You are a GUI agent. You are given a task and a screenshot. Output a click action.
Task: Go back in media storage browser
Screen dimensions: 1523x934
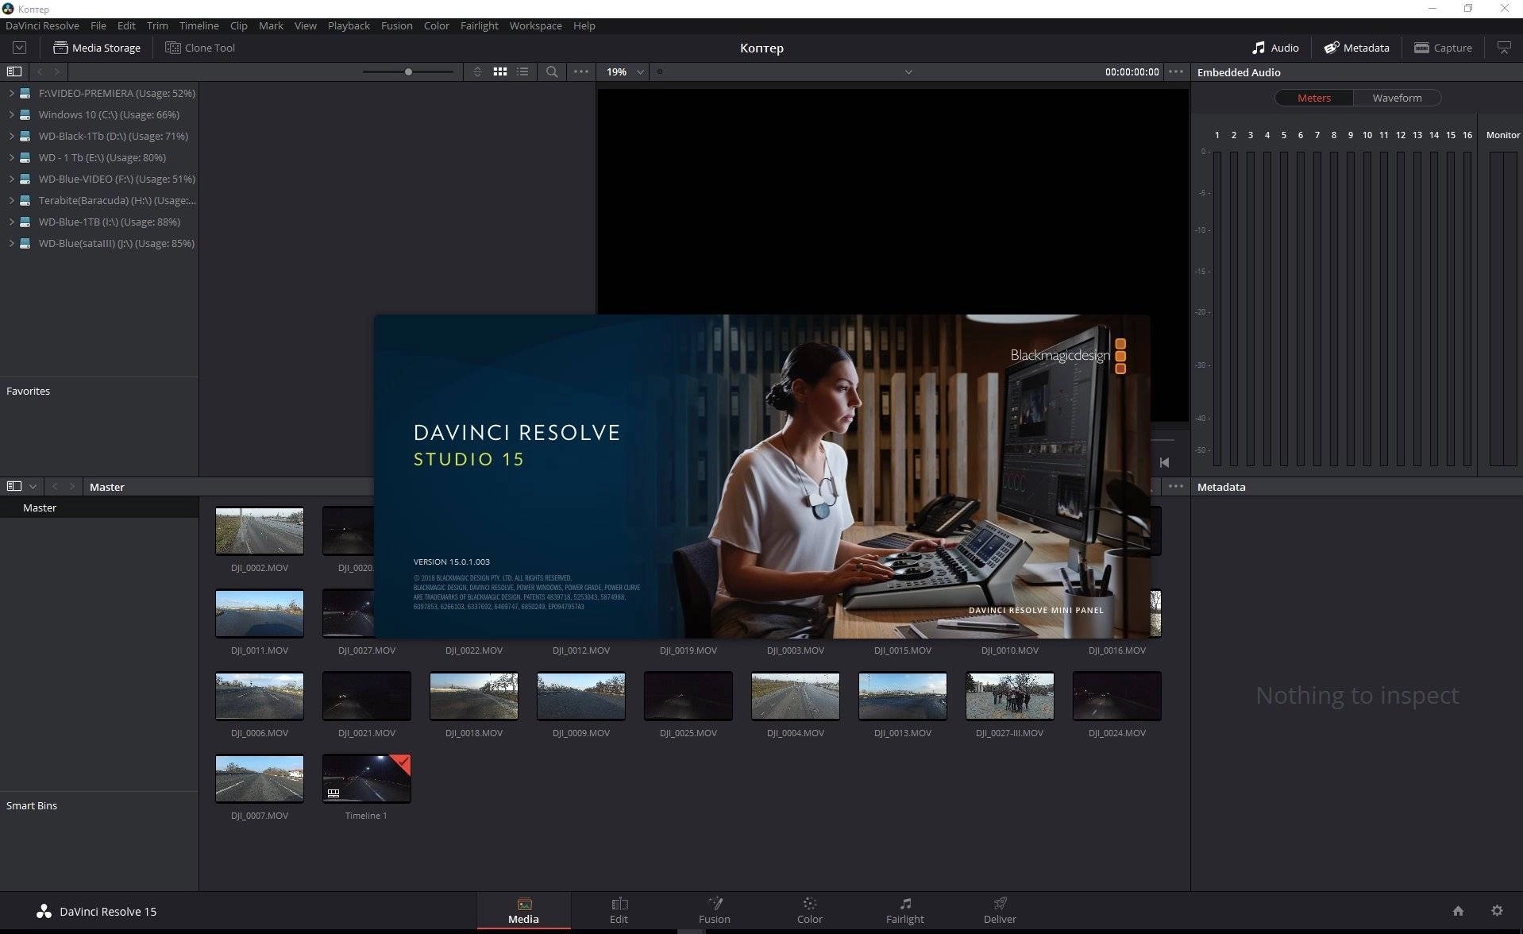coord(40,71)
